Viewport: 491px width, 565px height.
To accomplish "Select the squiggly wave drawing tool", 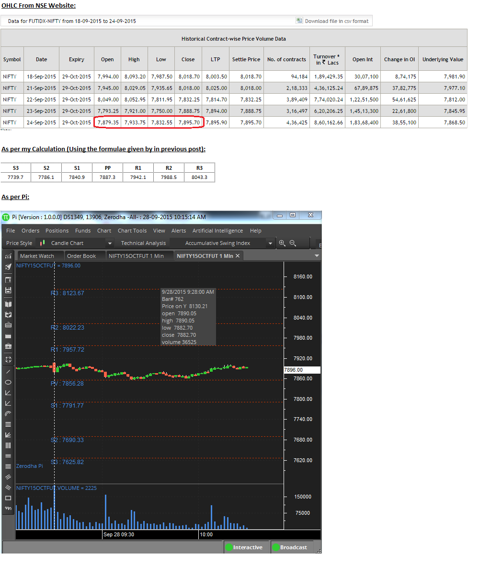I will coord(8,509).
